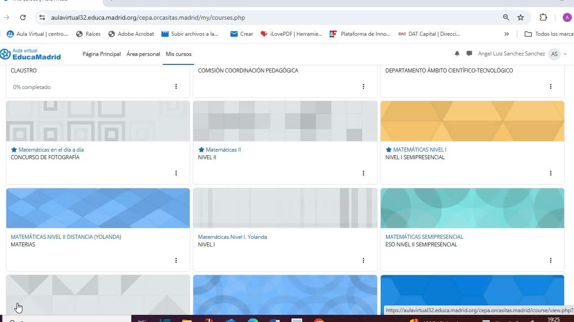
Task: Select the Mis cursos tab
Action: pos(178,54)
